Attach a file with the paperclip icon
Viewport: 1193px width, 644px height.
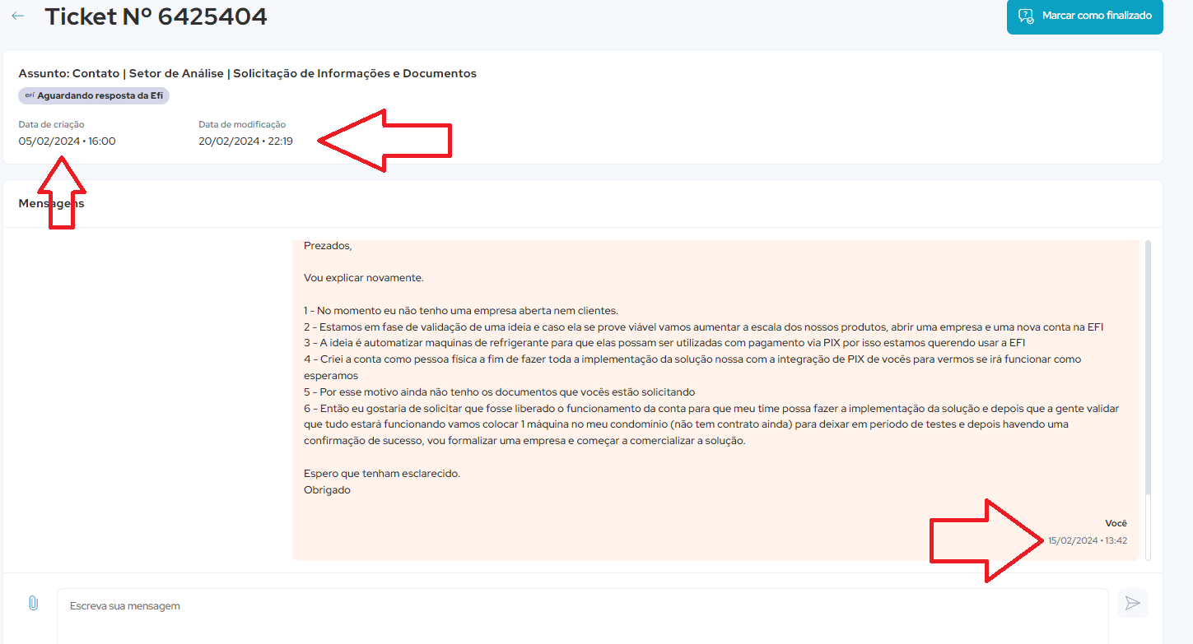click(x=33, y=603)
